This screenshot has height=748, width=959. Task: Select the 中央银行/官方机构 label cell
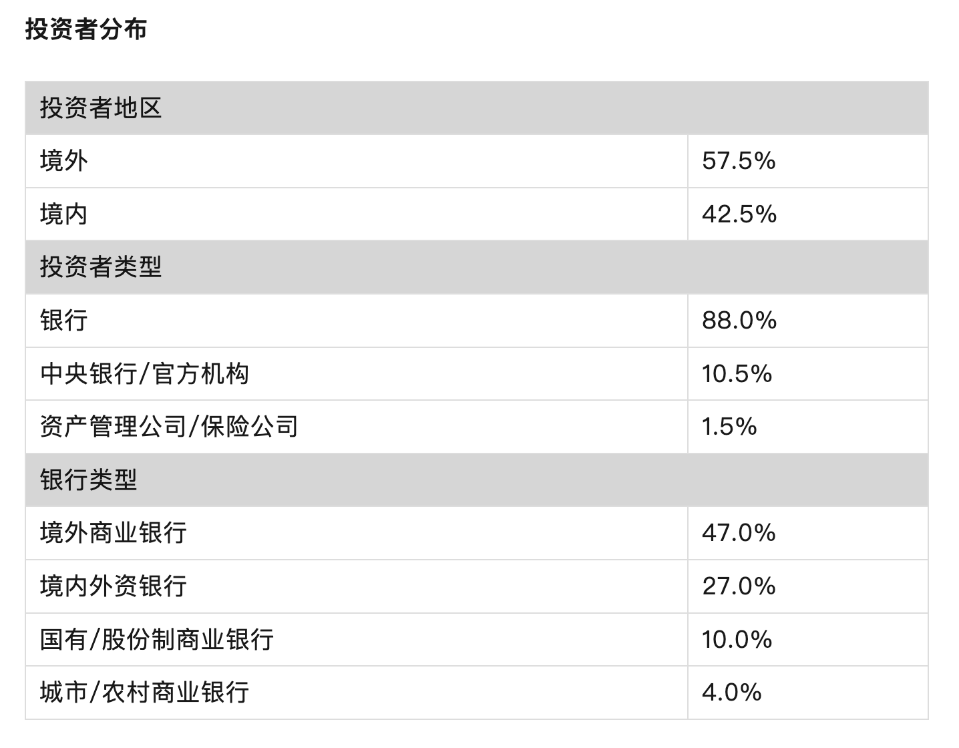(144, 373)
